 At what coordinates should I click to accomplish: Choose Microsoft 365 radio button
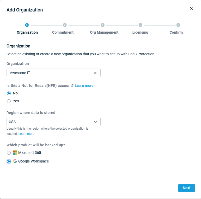[x=9, y=153]
